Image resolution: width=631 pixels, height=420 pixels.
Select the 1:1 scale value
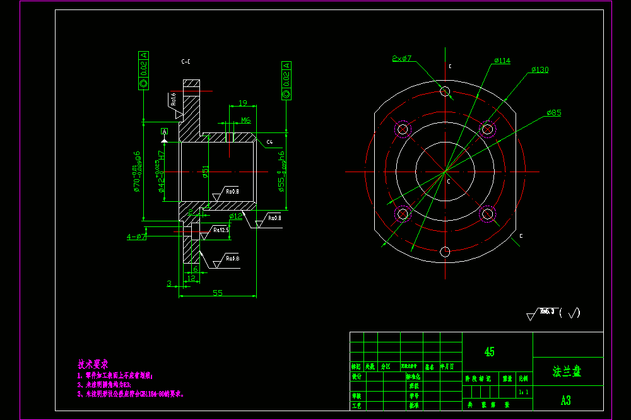[524, 392]
